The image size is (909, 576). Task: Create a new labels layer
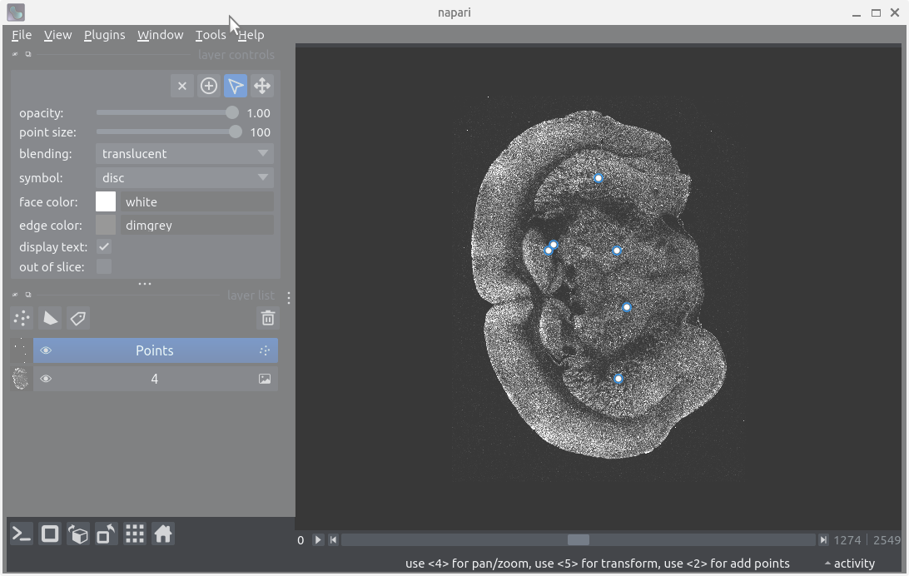coord(78,318)
